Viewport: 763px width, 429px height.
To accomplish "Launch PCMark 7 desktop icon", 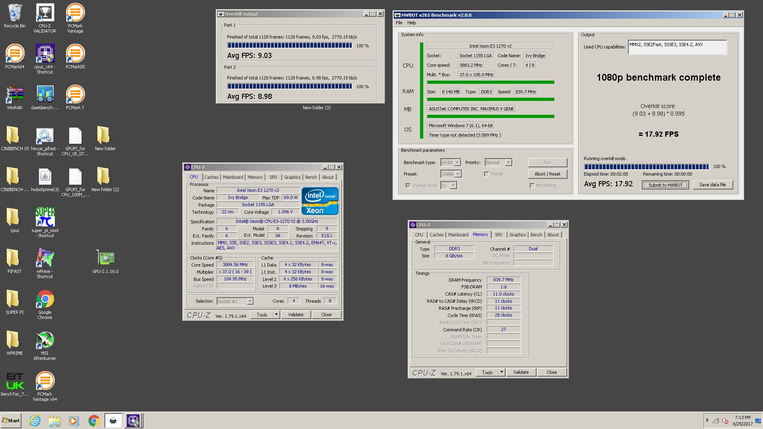I will 75,97.
